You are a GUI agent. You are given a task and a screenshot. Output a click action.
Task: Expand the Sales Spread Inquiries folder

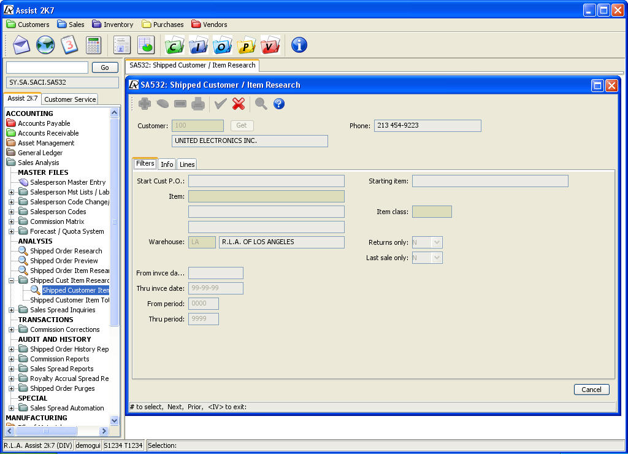(x=11, y=310)
